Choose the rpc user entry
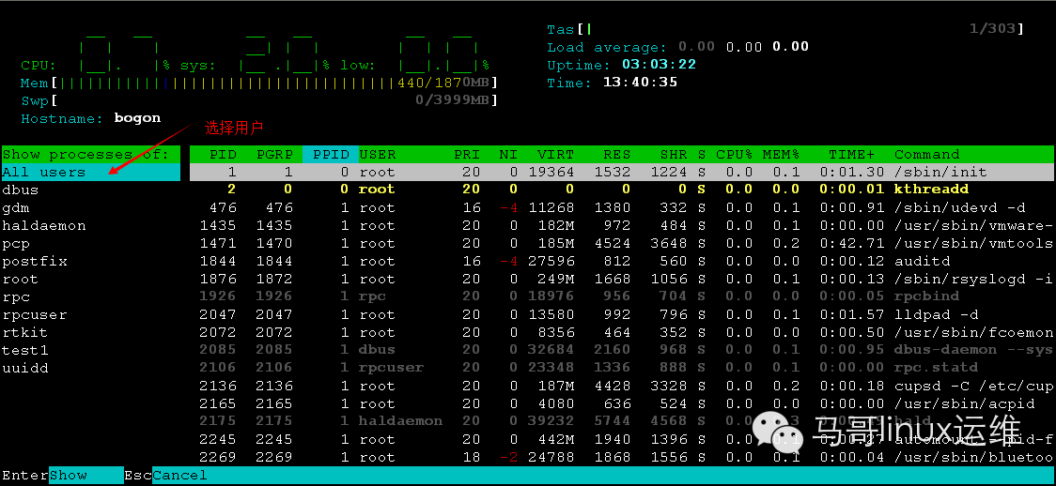 (15, 297)
